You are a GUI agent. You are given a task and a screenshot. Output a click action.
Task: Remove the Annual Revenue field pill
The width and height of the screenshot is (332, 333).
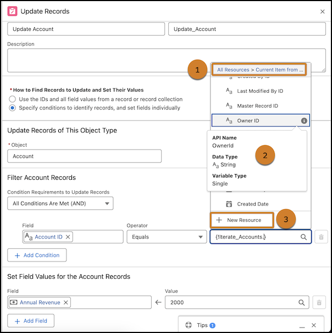65,302
